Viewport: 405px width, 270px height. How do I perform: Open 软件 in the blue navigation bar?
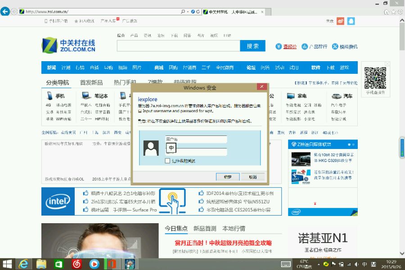click(315, 67)
